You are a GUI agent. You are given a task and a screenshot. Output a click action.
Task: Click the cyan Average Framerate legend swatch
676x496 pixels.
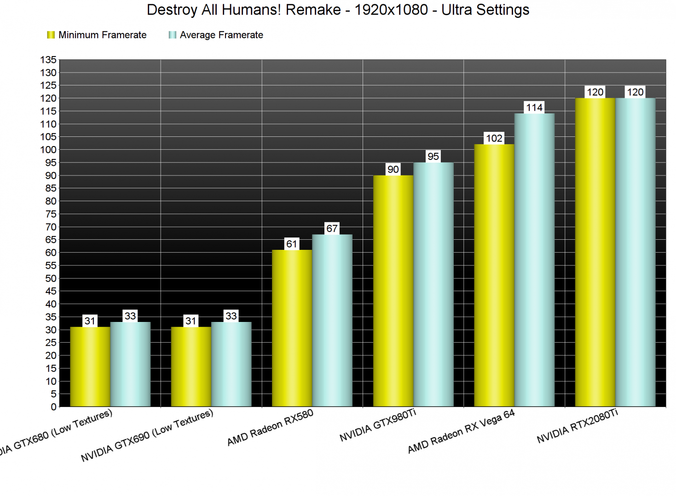coord(172,35)
